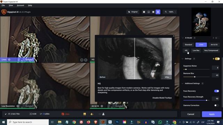Click the Suppress Noise slider

click(197, 69)
